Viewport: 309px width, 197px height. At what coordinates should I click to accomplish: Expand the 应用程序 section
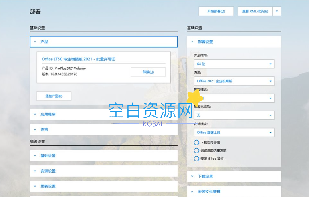click(104, 114)
